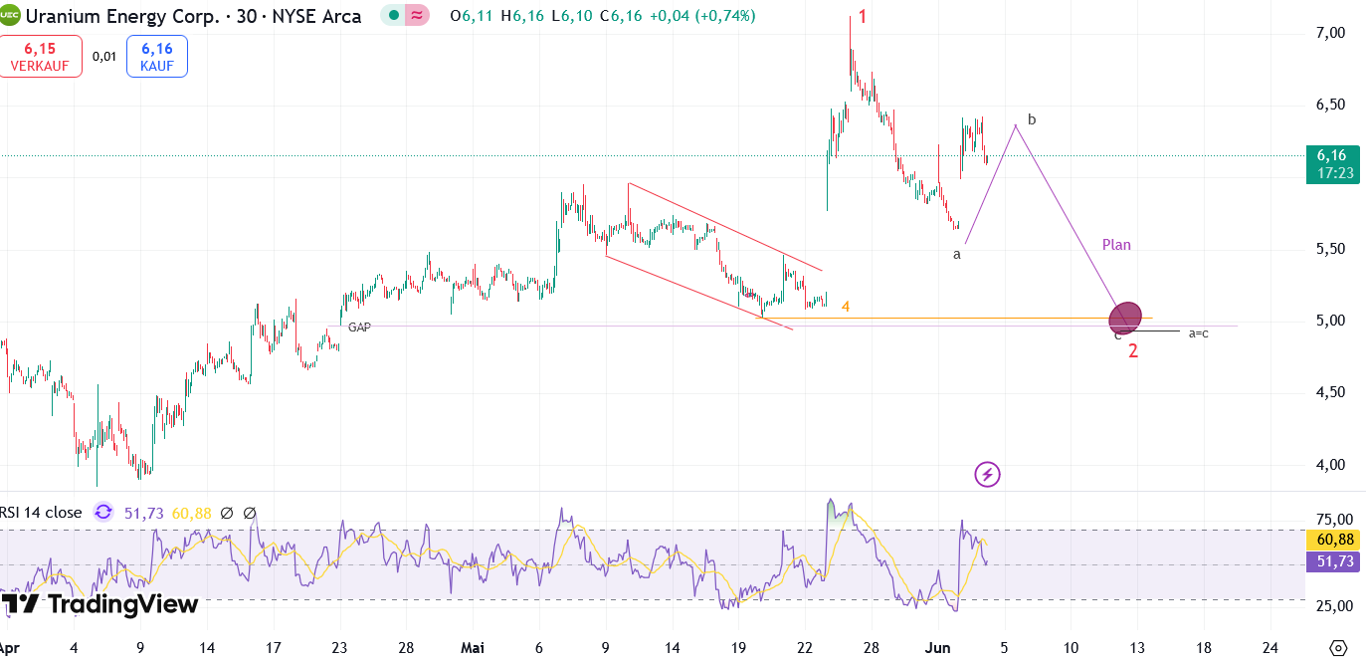Screen dimensions: 1366x661
Task: Click the 25,00 RSI axis label
Action: click(1334, 606)
